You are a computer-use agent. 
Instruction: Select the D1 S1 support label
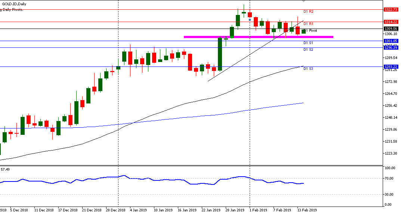click(x=308, y=43)
